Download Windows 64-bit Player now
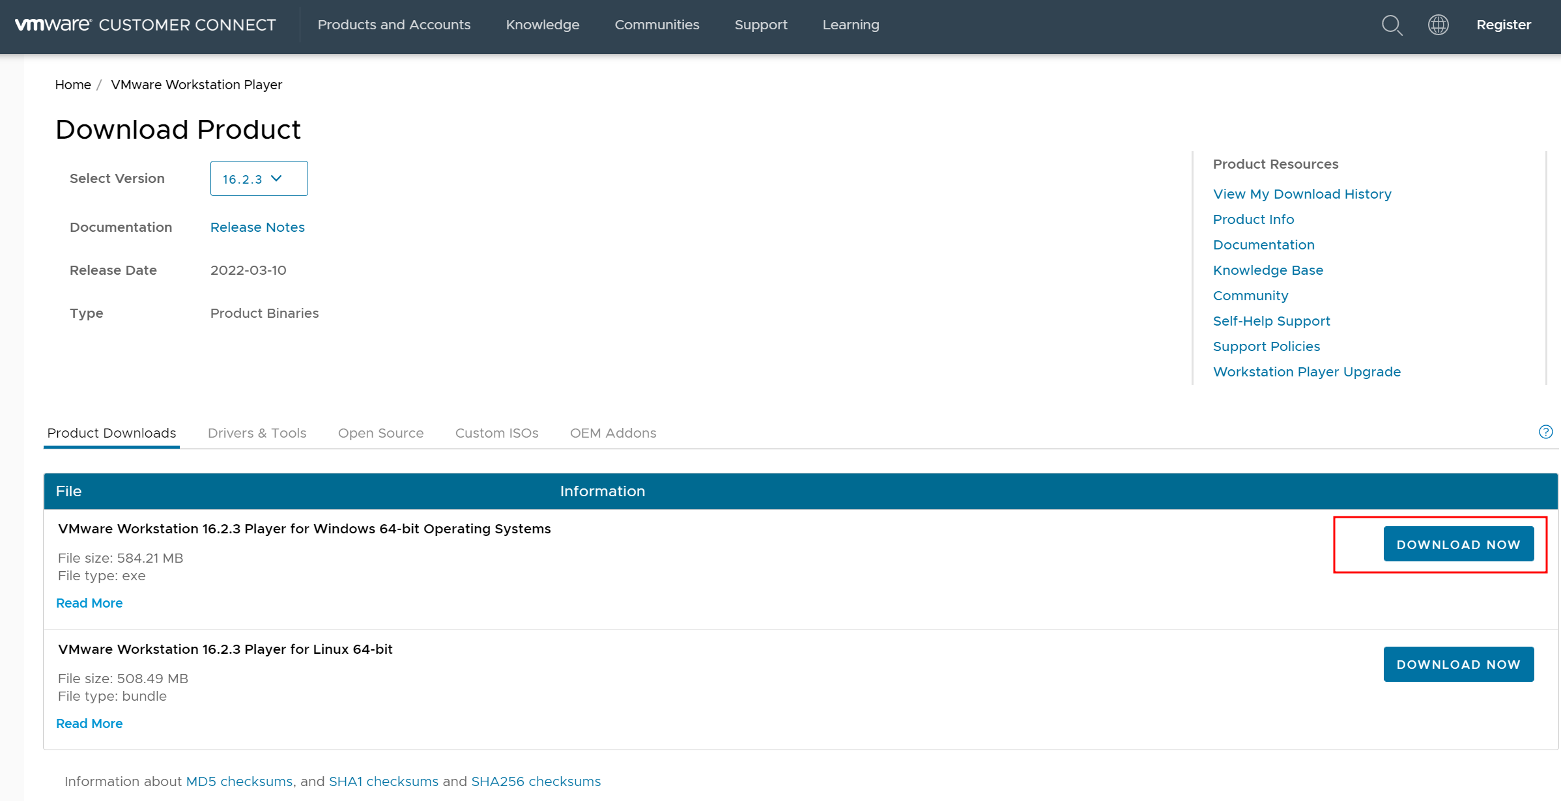 tap(1458, 544)
